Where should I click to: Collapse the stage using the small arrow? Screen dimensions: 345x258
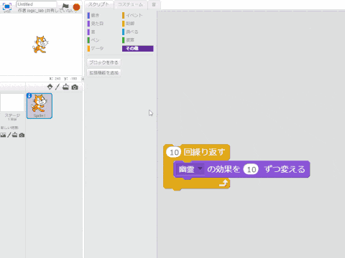pyautogui.click(x=83, y=79)
